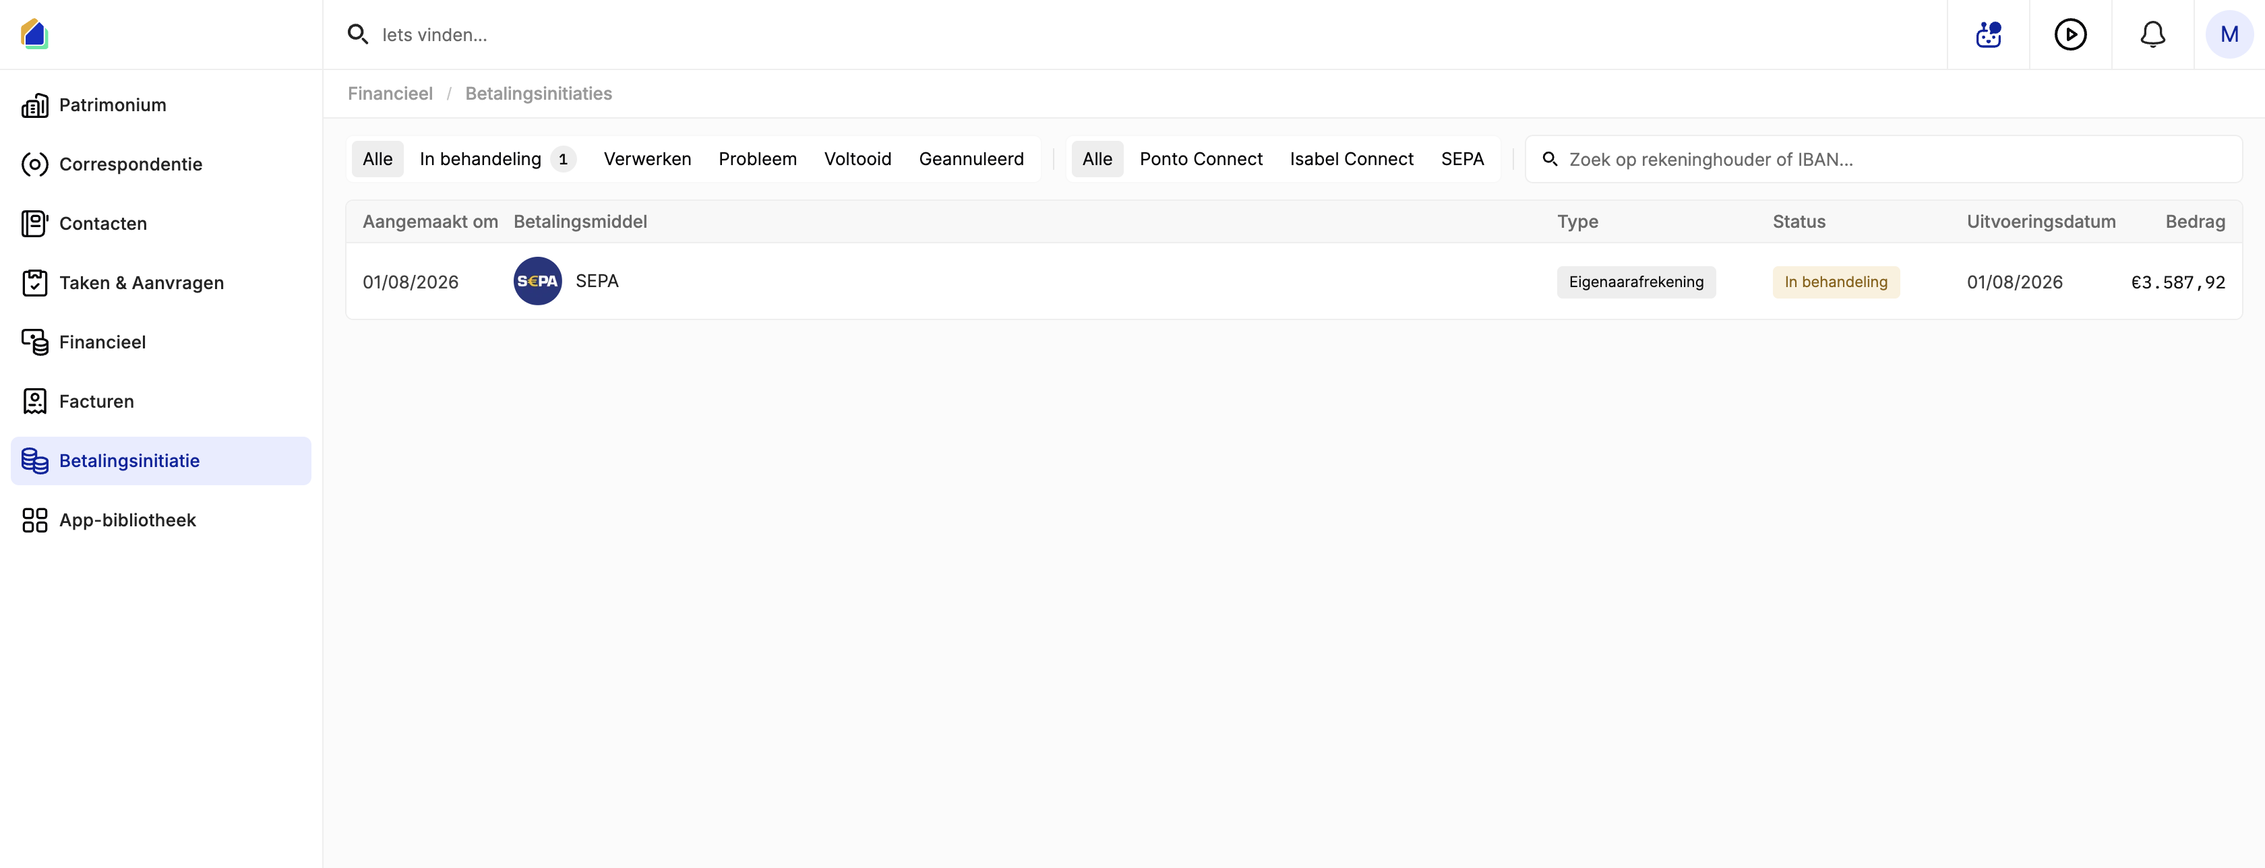This screenshot has width=2265, height=868.
Task: Click Financieel breadcrumb link
Action: pos(390,94)
